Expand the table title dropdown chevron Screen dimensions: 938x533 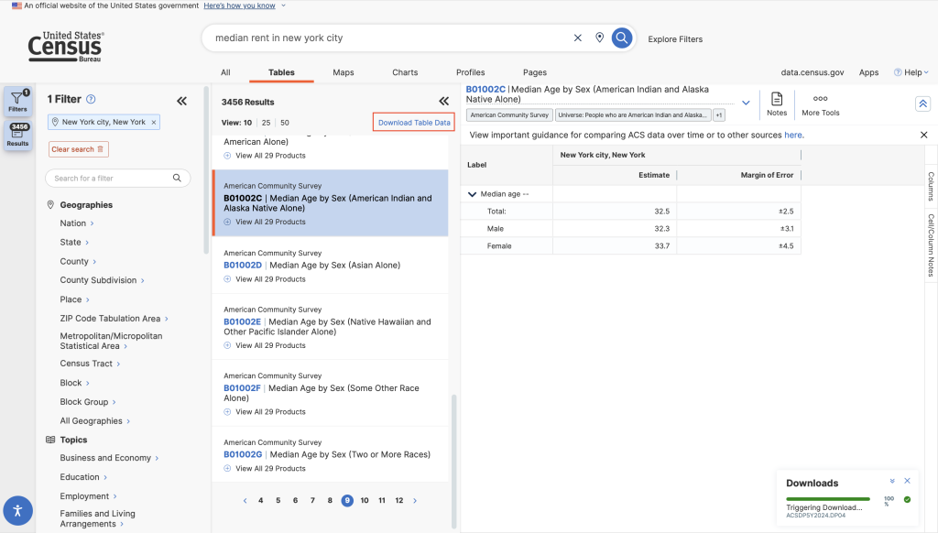click(x=746, y=103)
